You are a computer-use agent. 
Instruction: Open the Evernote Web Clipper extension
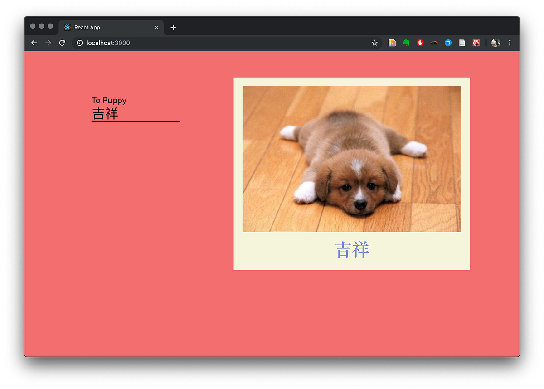[x=406, y=43]
